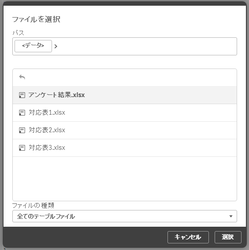Open the ファイルの種類 dropdown arrow
Image resolution: width=249 pixels, height=250 pixels.
coord(231,216)
